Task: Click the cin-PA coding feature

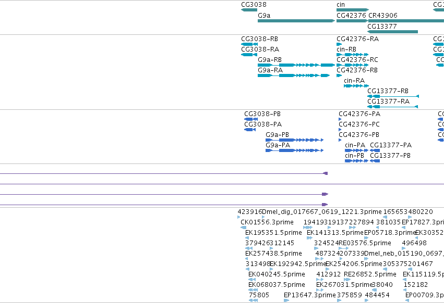Action: pos(356,150)
